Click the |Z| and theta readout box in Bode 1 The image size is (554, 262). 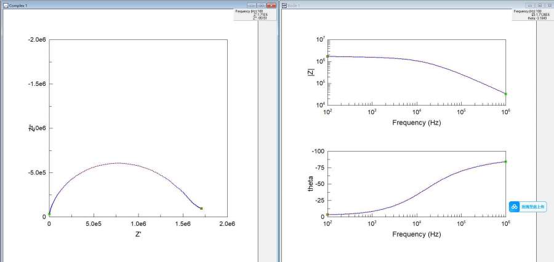pyautogui.click(x=531, y=15)
